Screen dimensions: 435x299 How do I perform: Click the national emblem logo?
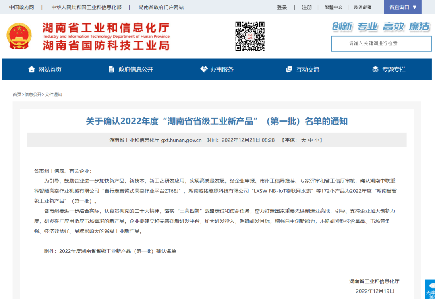(19, 36)
